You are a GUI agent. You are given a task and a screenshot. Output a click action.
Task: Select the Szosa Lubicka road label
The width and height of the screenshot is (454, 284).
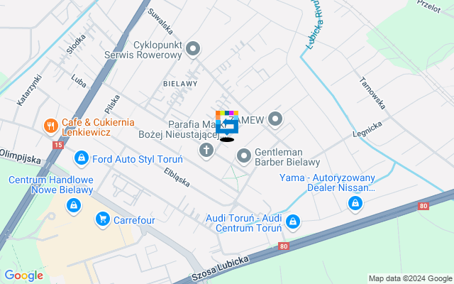(221, 268)
